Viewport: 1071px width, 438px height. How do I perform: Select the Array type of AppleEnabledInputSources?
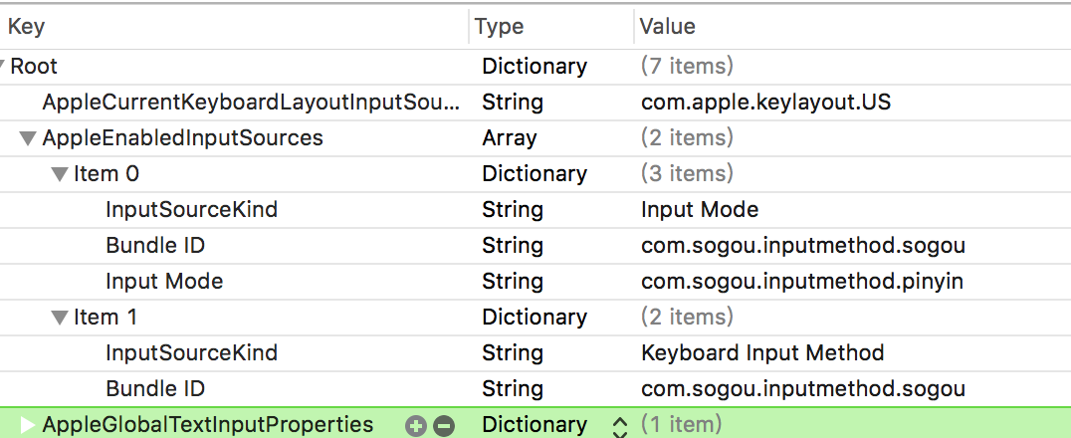coord(510,138)
